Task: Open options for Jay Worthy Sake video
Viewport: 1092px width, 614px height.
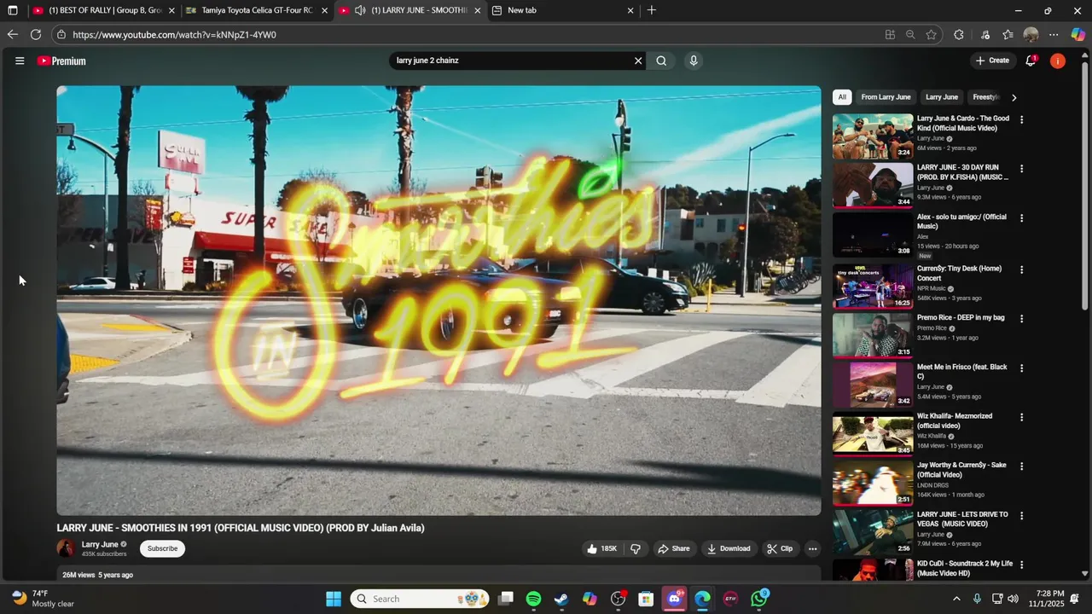Action: 1021,466
